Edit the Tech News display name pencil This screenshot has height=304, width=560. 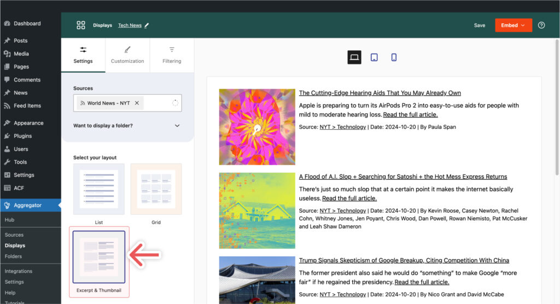[x=147, y=25]
